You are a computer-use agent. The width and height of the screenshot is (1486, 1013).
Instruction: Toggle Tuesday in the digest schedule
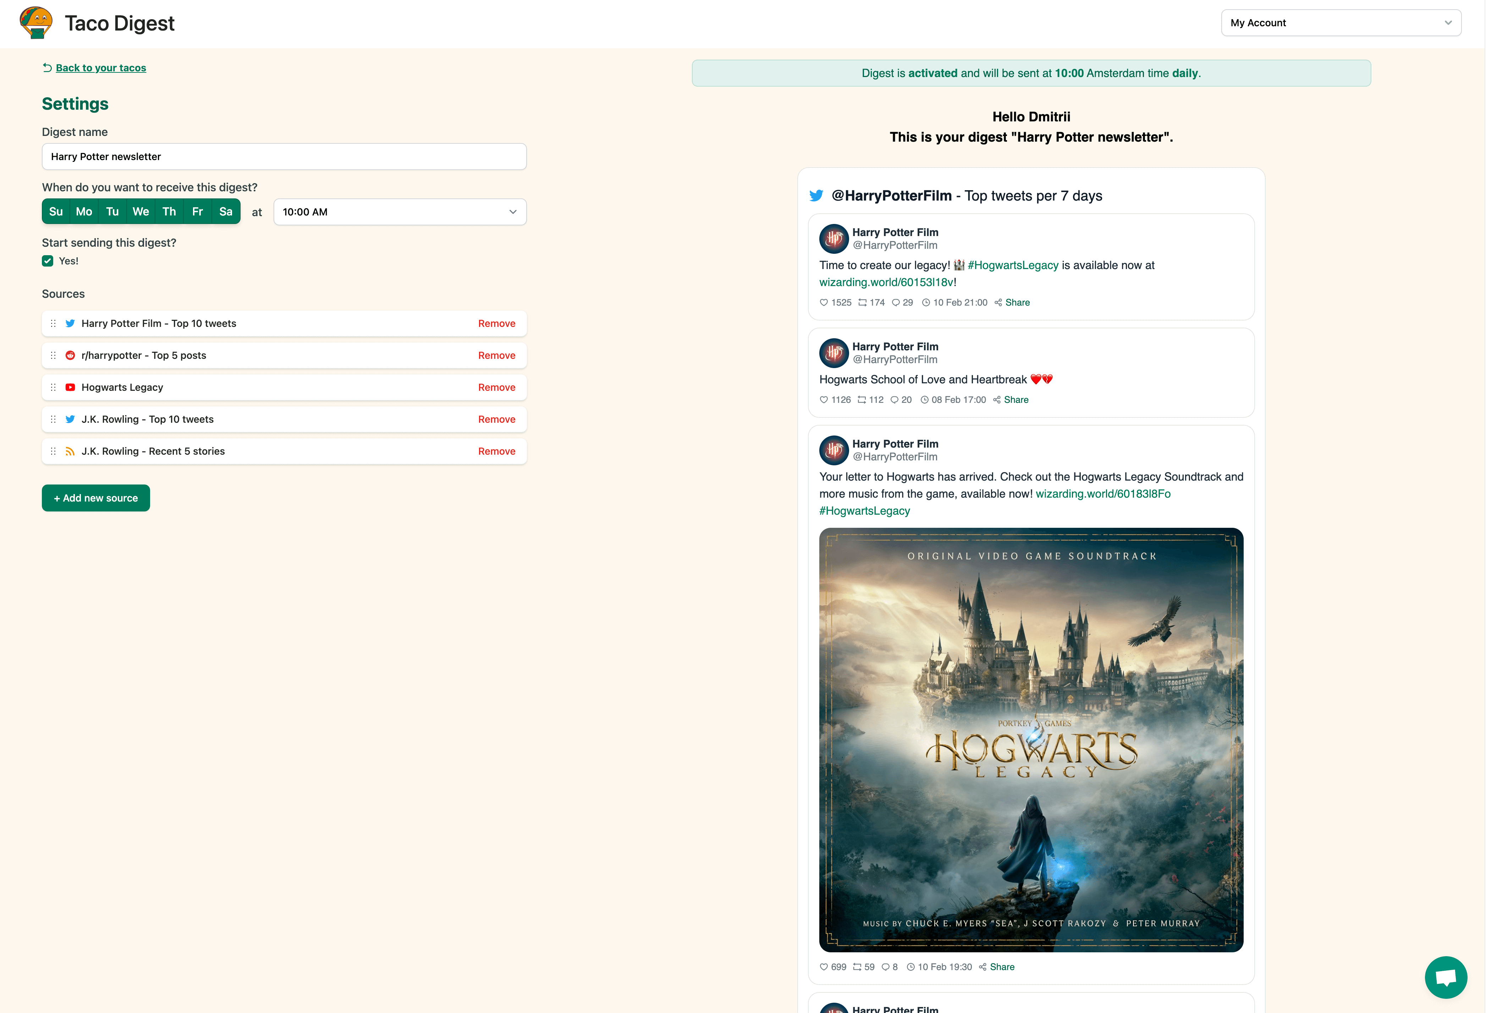click(112, 212)
